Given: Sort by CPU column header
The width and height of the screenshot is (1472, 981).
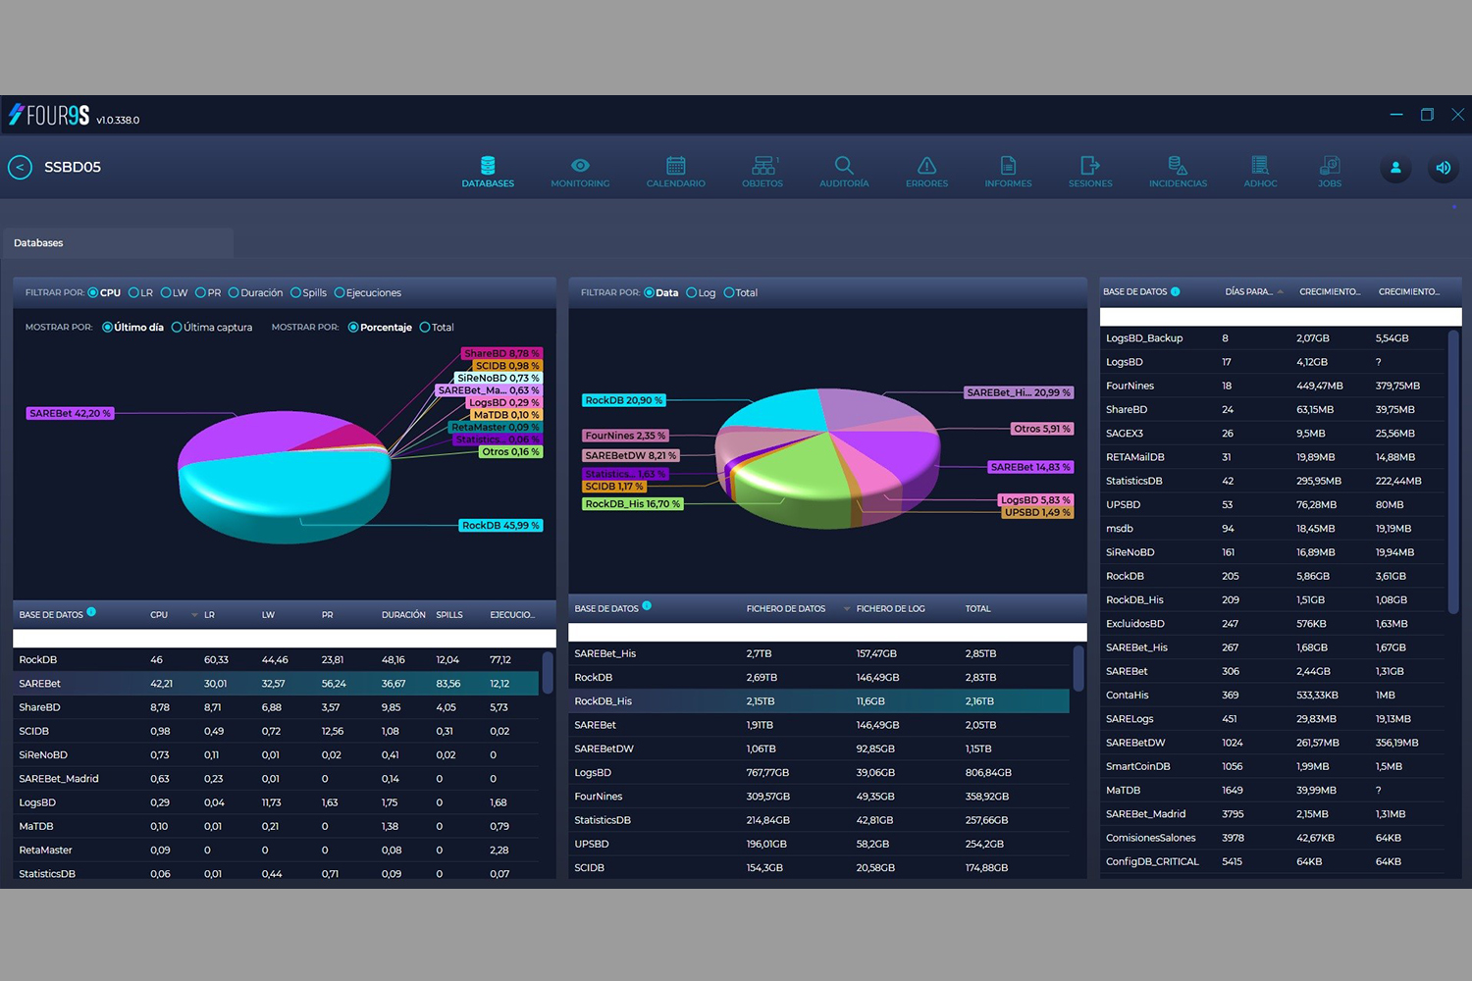Looking at the screenshot, I should (159, 615).
